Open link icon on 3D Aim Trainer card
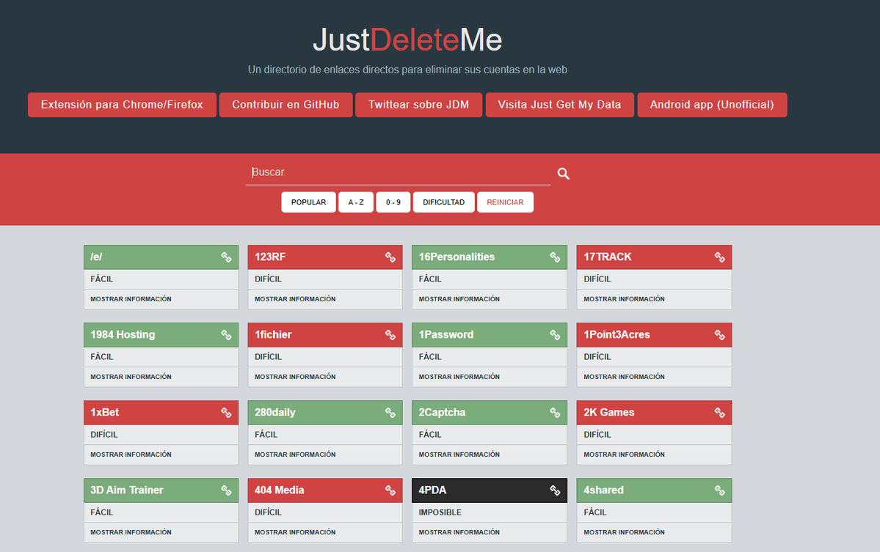880x552 pixels. point(226,490)
